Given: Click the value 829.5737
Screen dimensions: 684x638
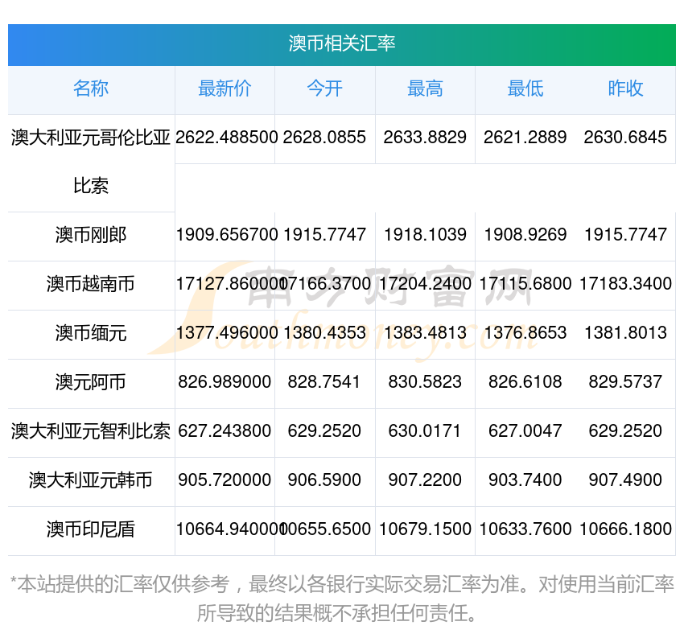Looking at the screenshot, I should pyautogui.click(x=625, y=382).
